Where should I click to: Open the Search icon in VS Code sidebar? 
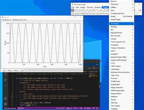[5, 74]
